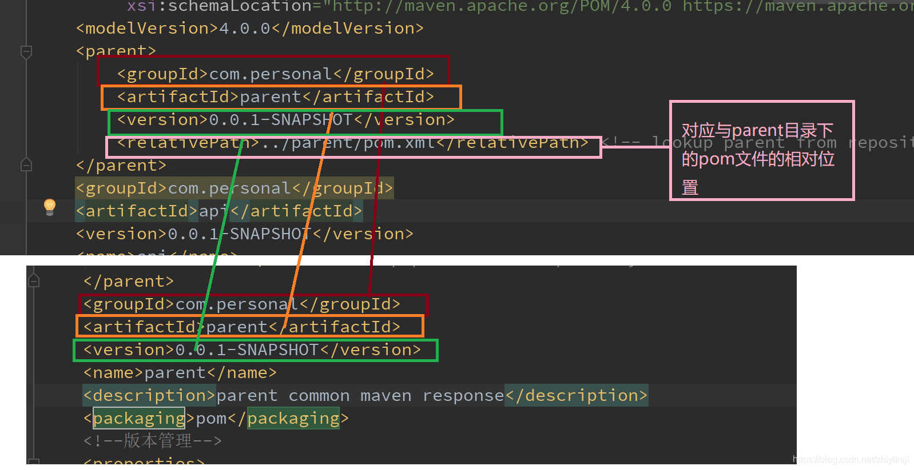
Task: Click the lookup parent from repository comment
Action: point(758,143)
